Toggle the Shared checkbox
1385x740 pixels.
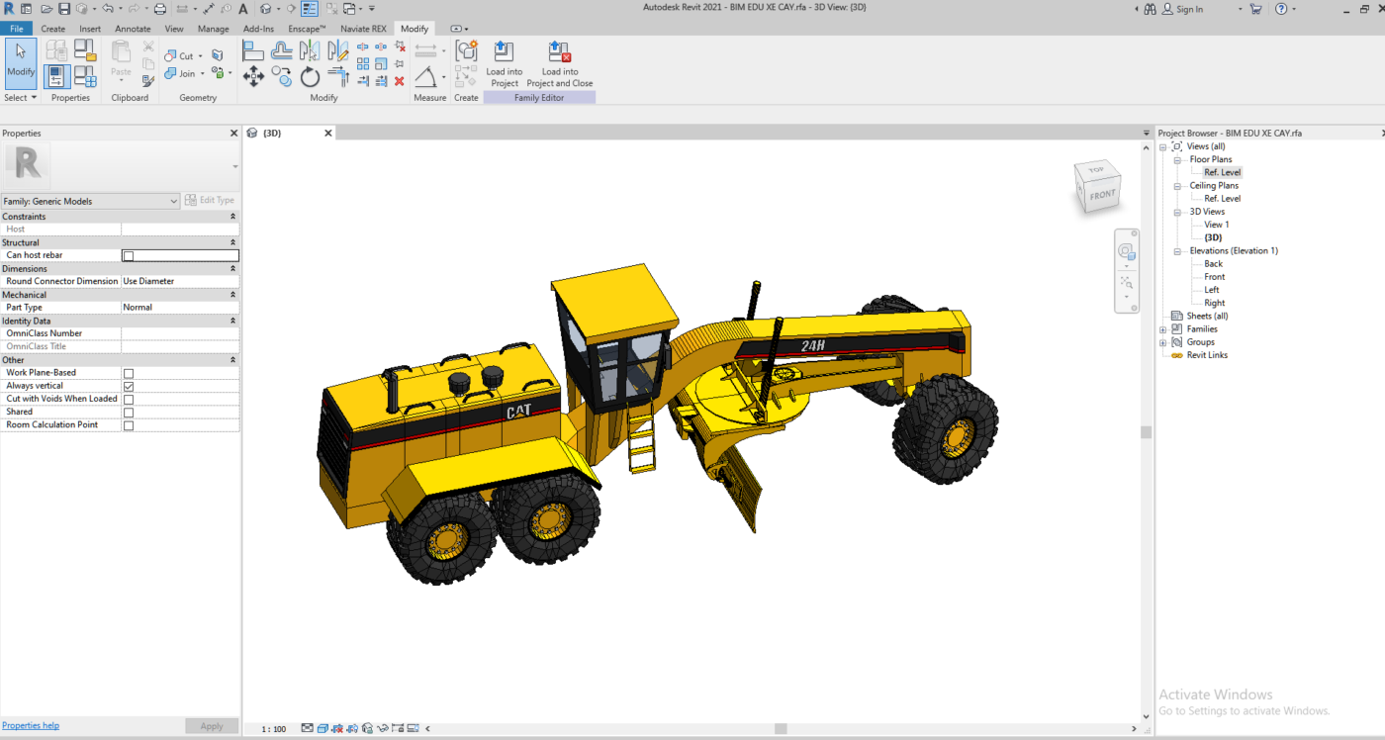click(129, 412)
